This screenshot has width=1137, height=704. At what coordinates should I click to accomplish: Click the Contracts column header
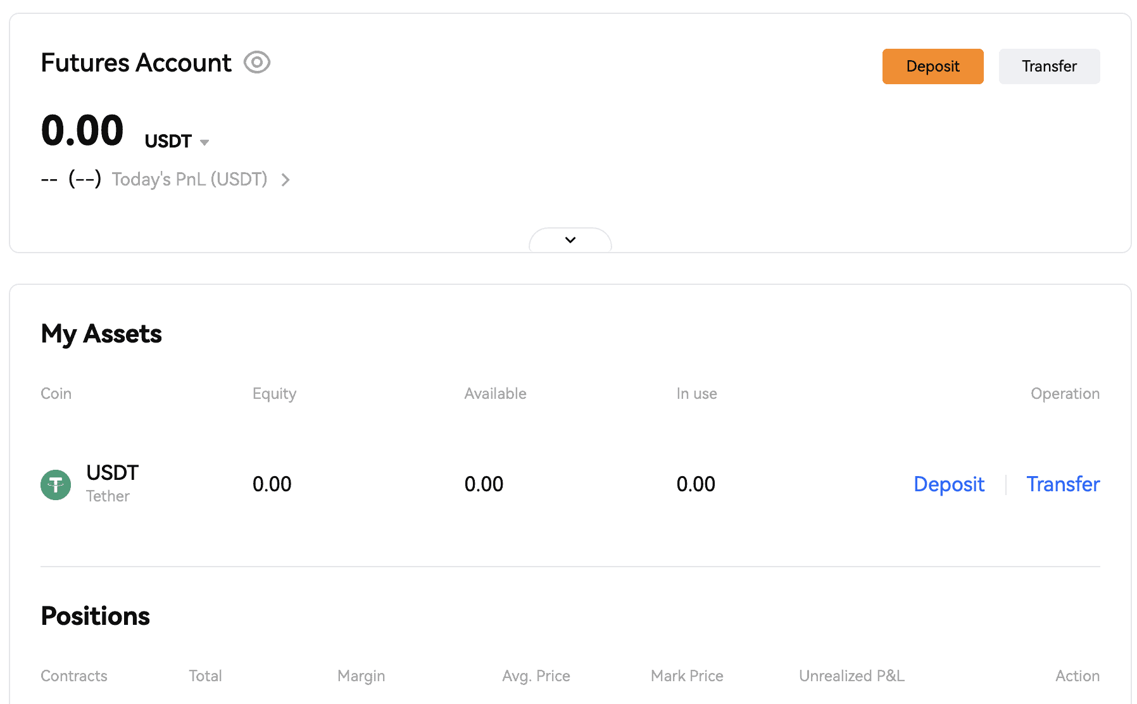coord(74,676)
